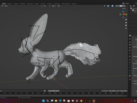Open the Options dropdown

(x=125, y=9)
